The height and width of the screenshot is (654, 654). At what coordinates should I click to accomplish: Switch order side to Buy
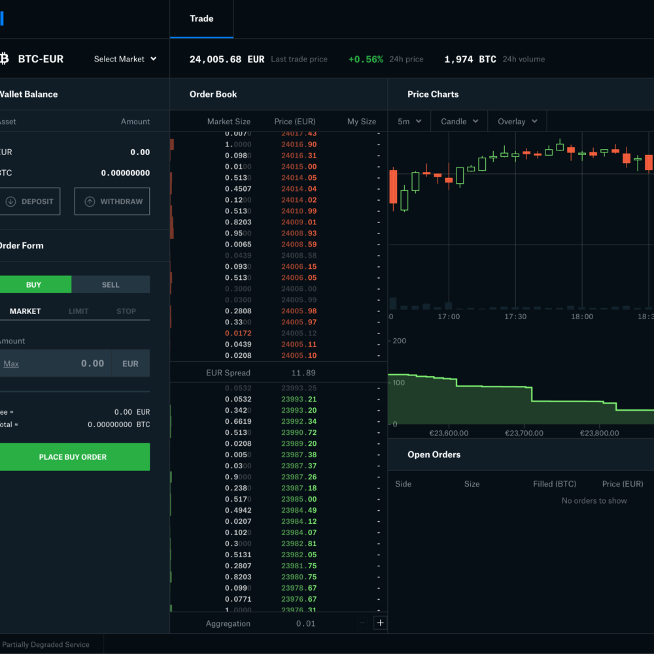(x=34, y=284)
